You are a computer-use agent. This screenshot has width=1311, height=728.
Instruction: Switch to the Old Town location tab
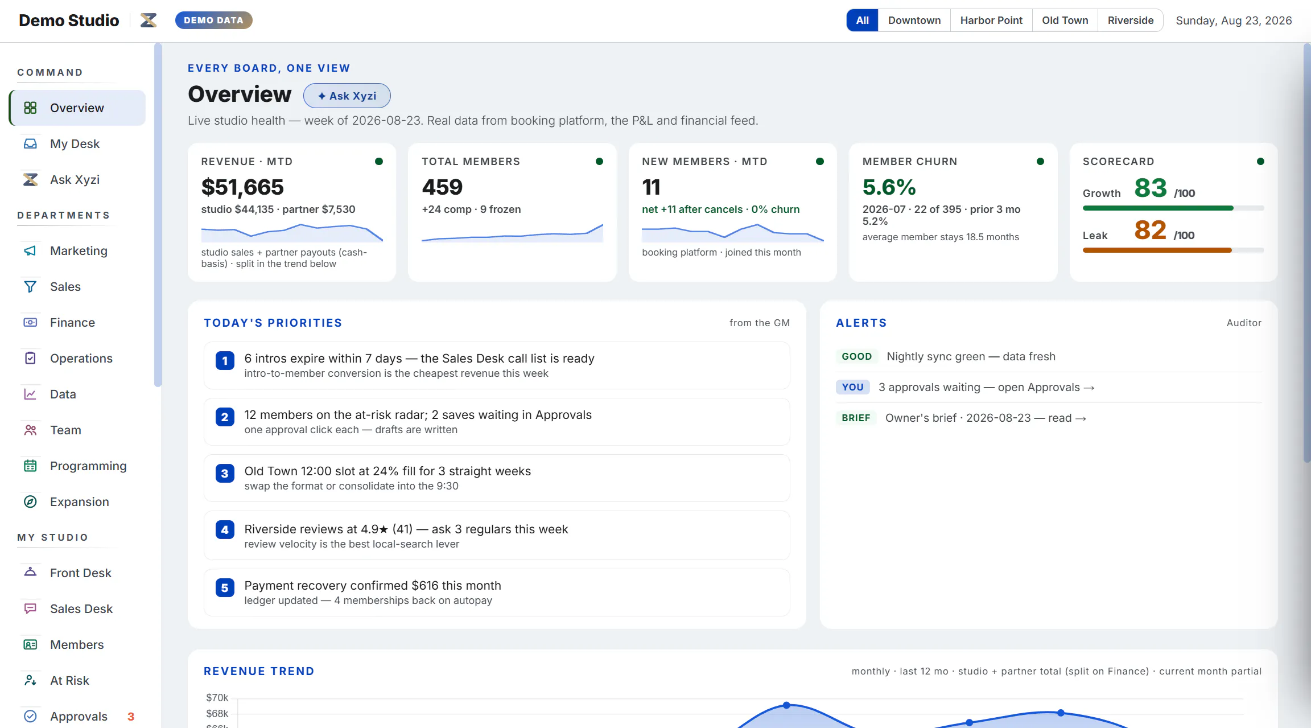click(x=1065, y=20)
